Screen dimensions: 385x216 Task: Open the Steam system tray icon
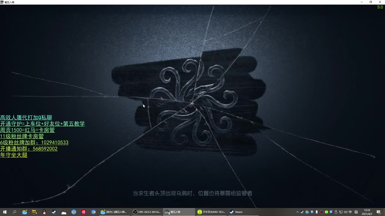(x=302, y=212)
